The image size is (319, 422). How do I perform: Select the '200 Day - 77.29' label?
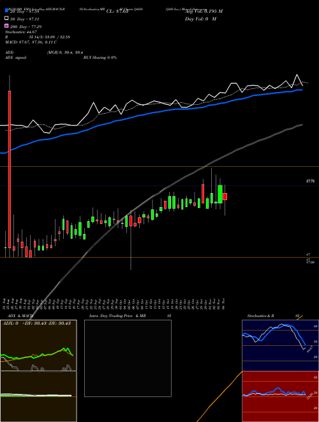pyautogui.click(x=26, y=27)
